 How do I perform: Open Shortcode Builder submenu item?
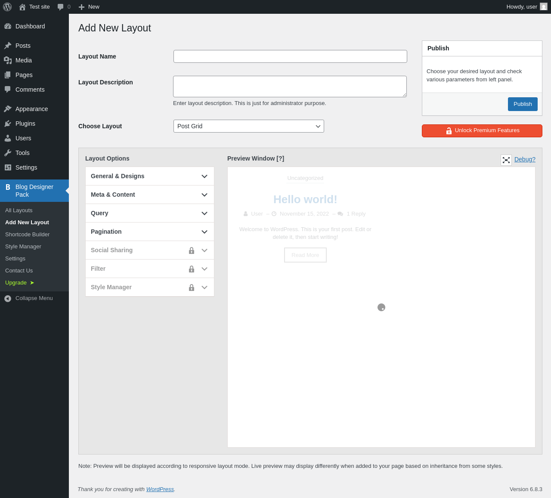28,235
